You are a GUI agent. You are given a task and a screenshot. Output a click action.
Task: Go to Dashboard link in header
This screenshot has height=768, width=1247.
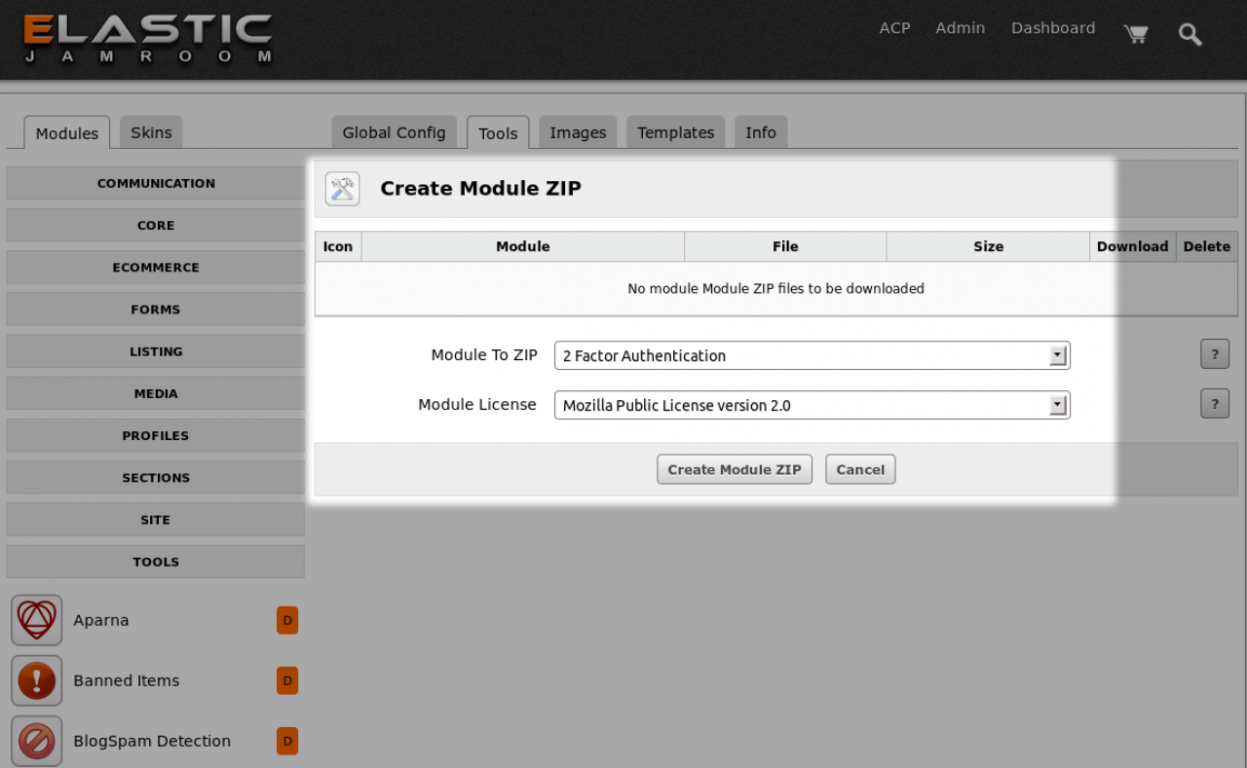1052,28
